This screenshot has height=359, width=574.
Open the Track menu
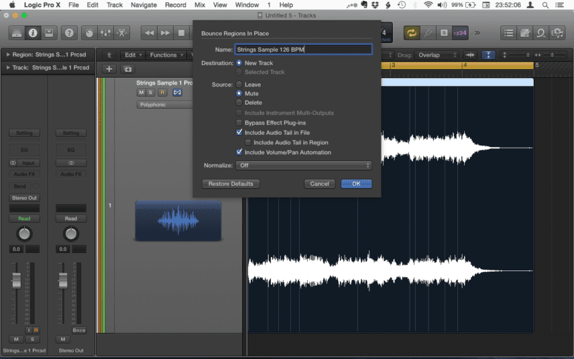(115, 5)
